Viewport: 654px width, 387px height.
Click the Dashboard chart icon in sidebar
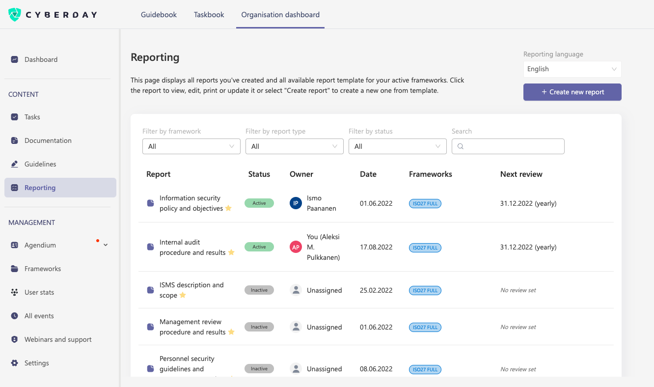point(15,59)
